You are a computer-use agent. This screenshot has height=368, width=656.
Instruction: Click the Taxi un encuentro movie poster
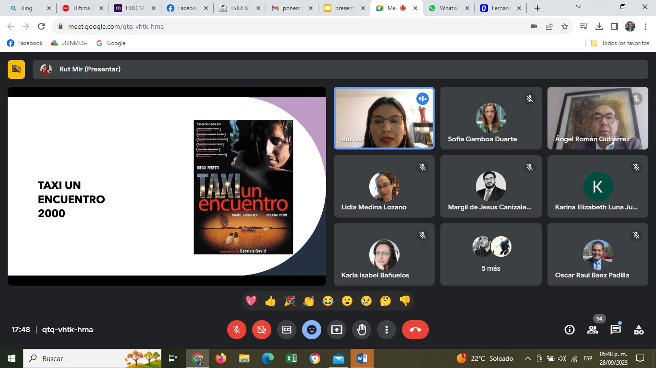tap(243, 187)
